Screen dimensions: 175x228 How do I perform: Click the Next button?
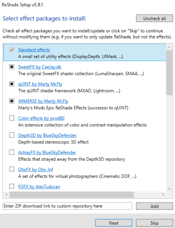pos(113,223)
